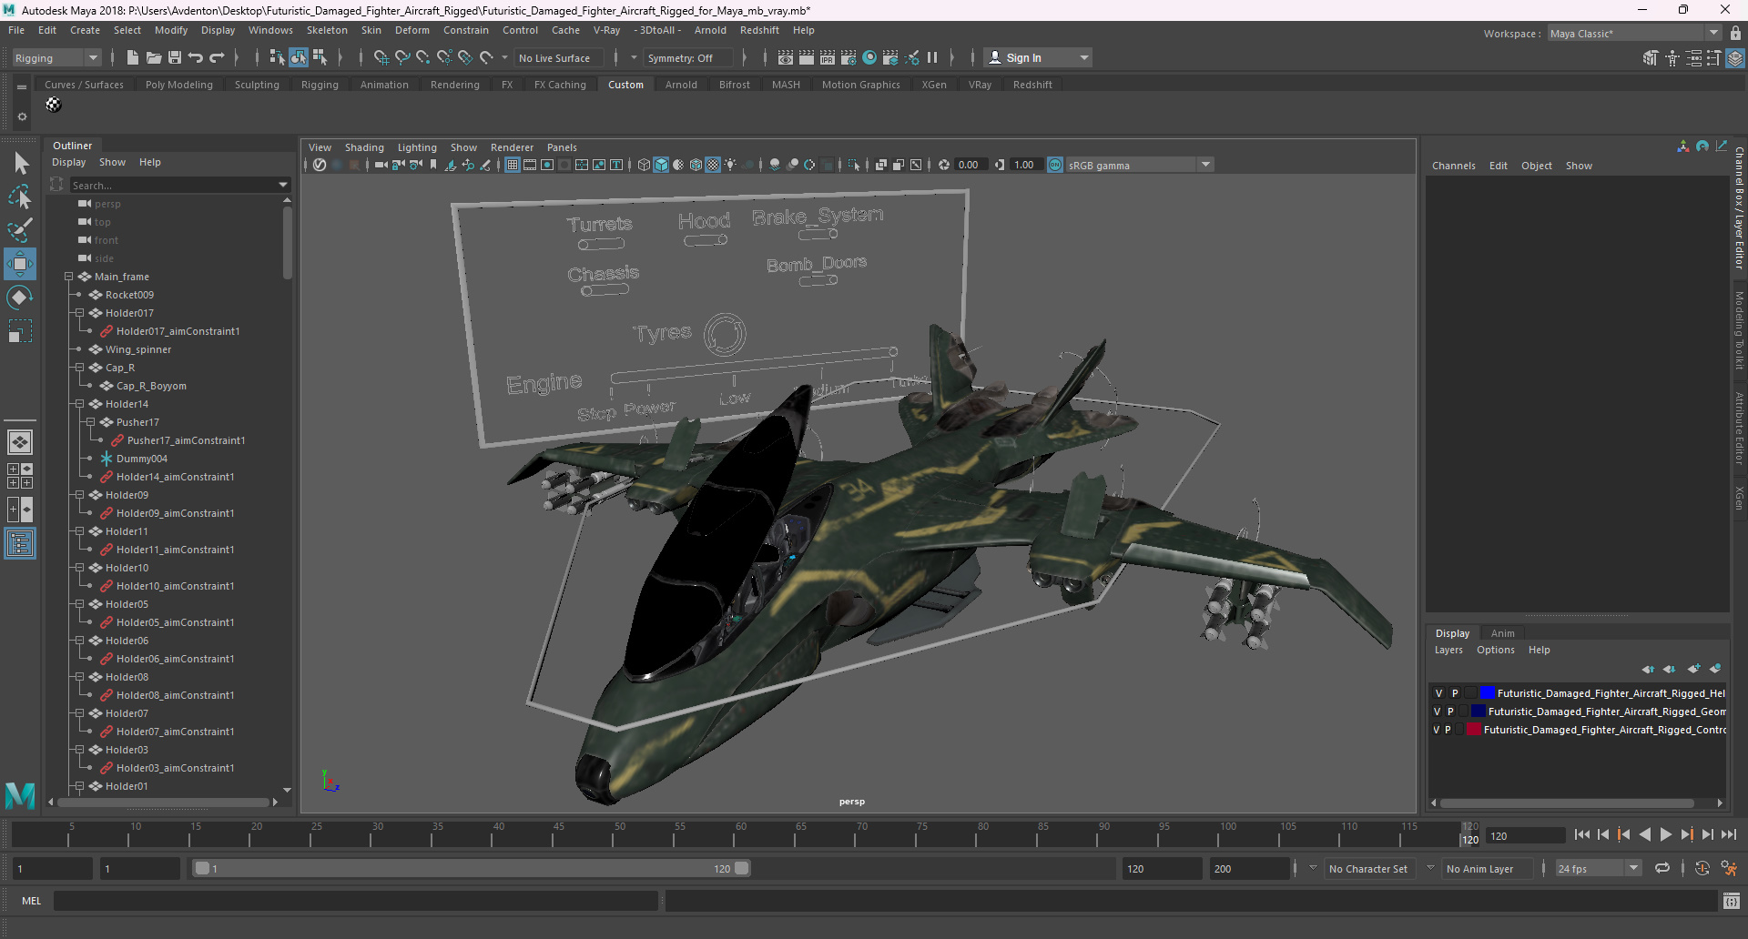Toggle playback P on Rigged_Hel layer

click(x=1455, y=693)
